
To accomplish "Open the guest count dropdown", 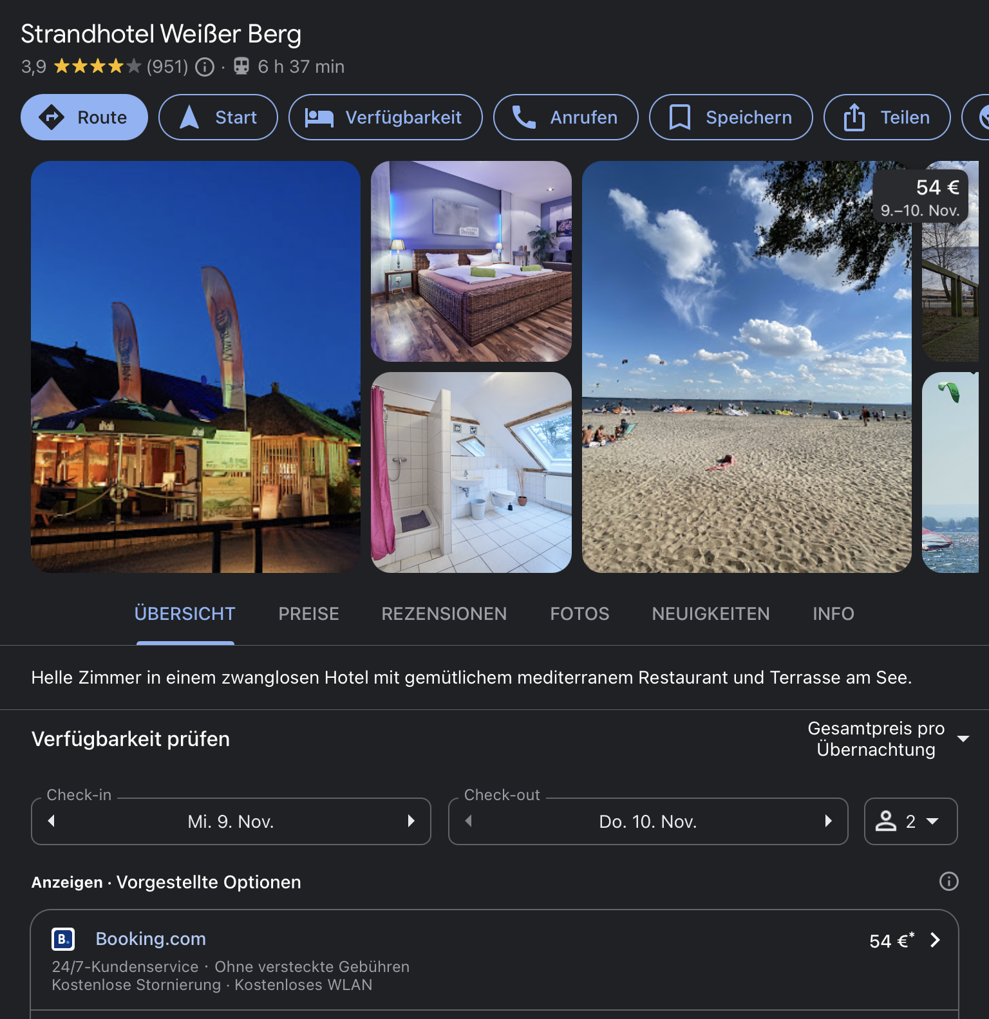I will 910,821.
